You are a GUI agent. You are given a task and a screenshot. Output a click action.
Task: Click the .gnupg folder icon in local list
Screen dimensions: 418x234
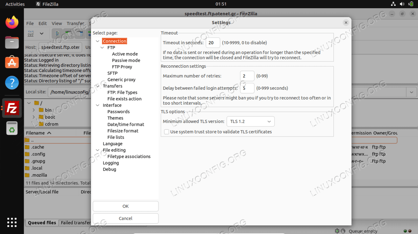pos(27,161)
